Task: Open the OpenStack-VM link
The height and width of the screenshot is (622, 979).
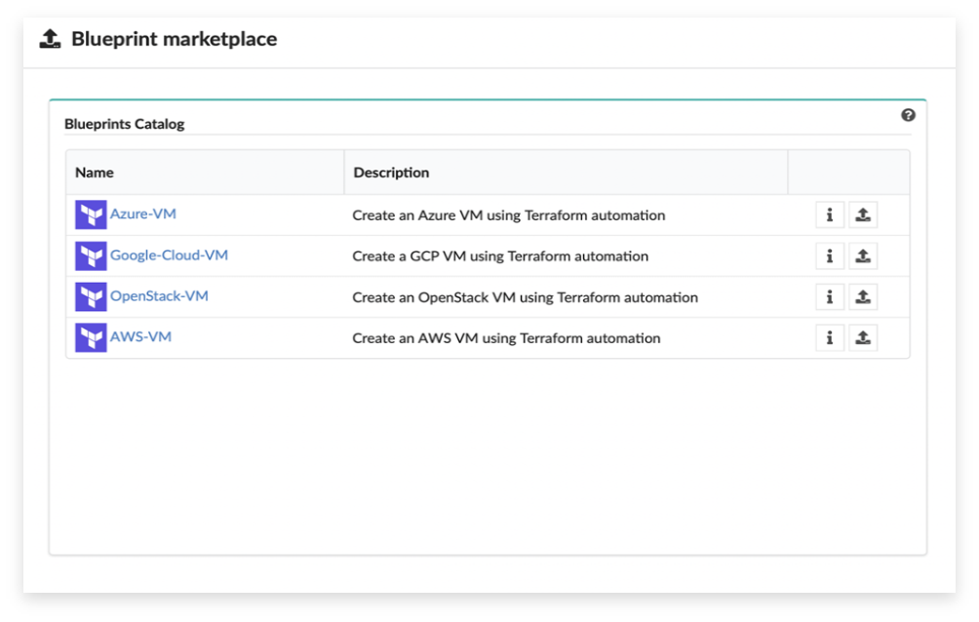Action: pyautogui.click(x=159, y=296)
